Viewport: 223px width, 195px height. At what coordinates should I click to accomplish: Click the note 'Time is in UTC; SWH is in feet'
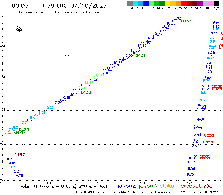click(63, 186)
